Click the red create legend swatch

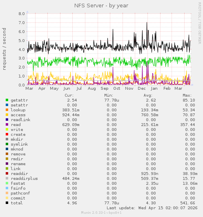tap(7, 134)
